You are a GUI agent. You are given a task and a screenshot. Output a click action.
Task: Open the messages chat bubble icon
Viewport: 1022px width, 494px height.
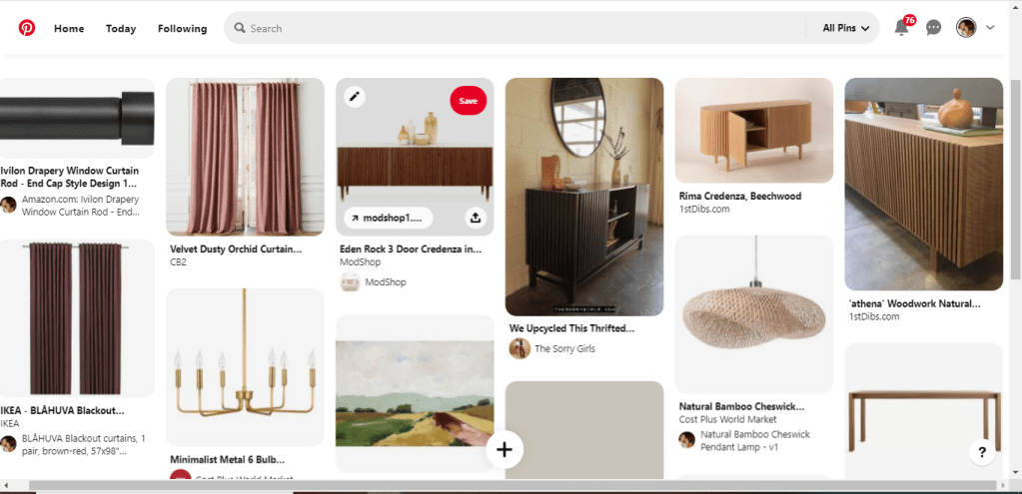pos(933,28)
